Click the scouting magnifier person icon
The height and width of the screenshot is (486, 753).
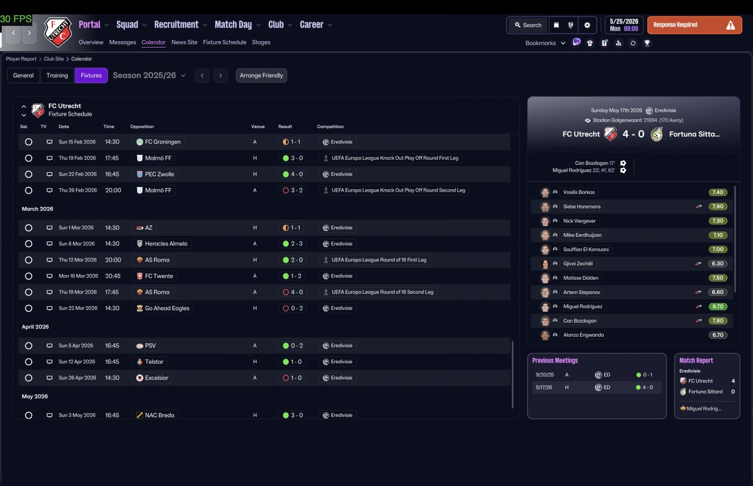(618, 43)
